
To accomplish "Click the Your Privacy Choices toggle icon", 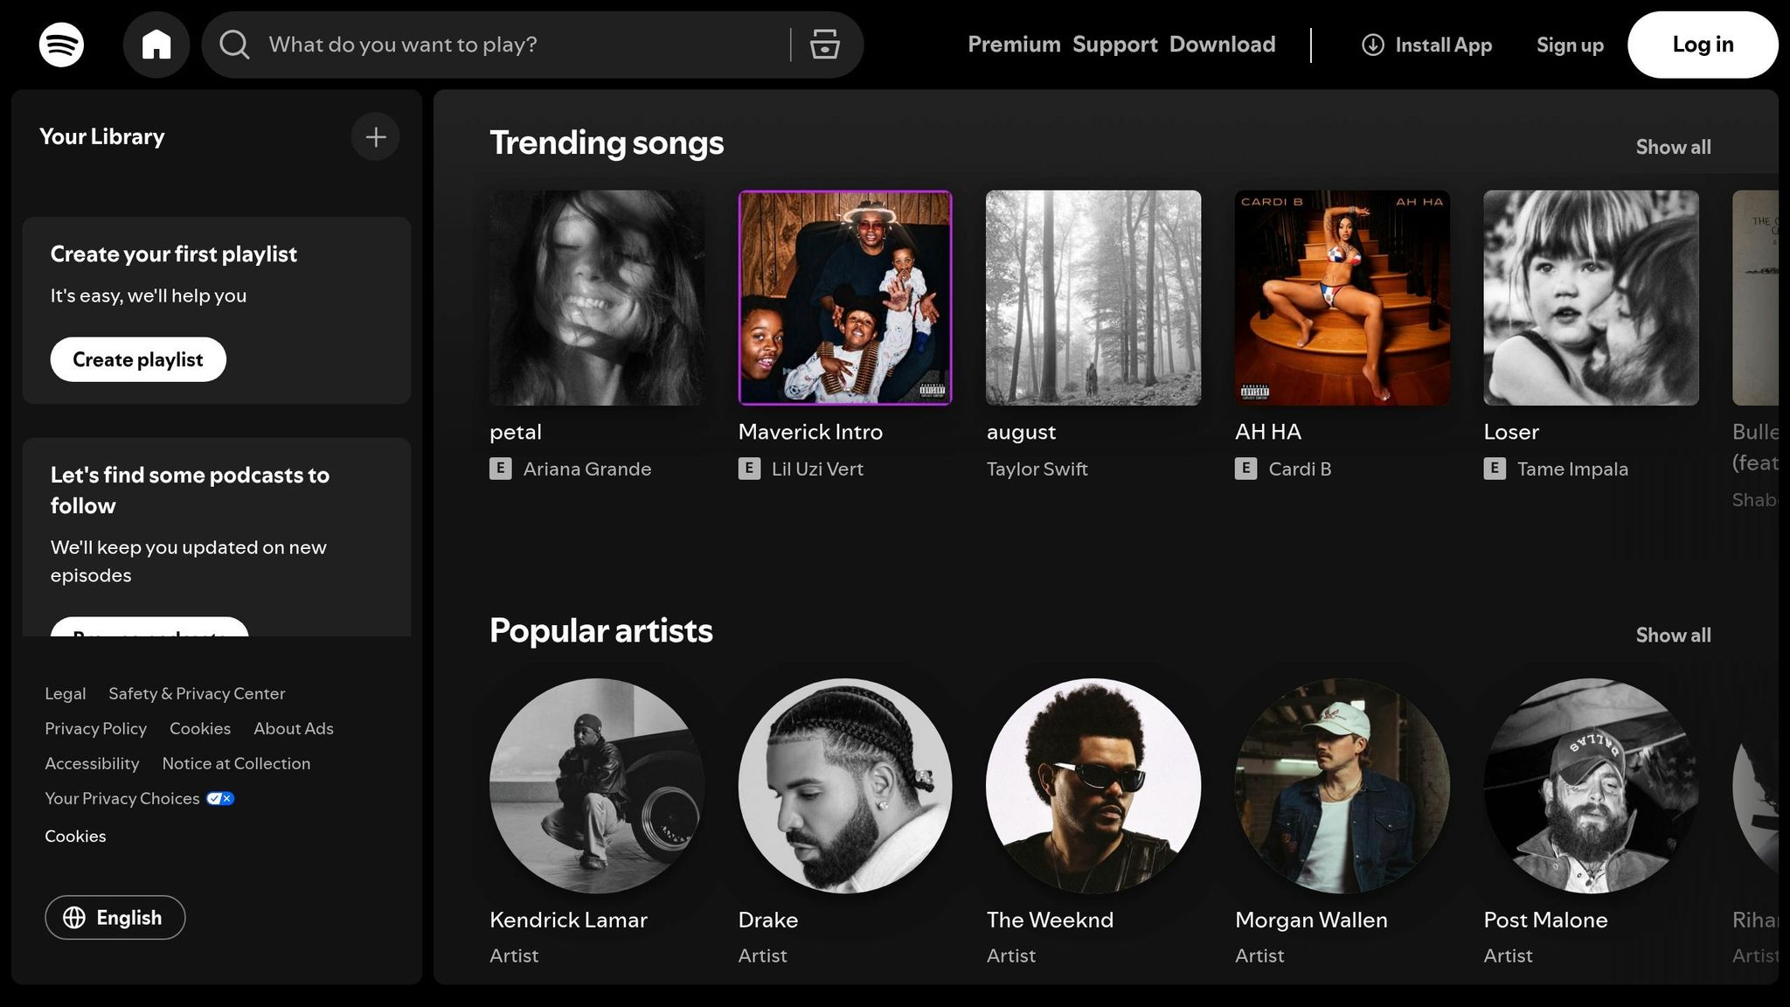I will [220, 798].
